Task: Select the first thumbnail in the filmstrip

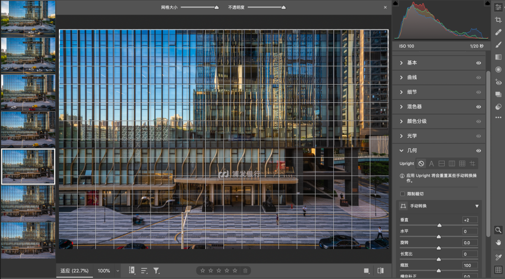Action: (x=28, y=18)
